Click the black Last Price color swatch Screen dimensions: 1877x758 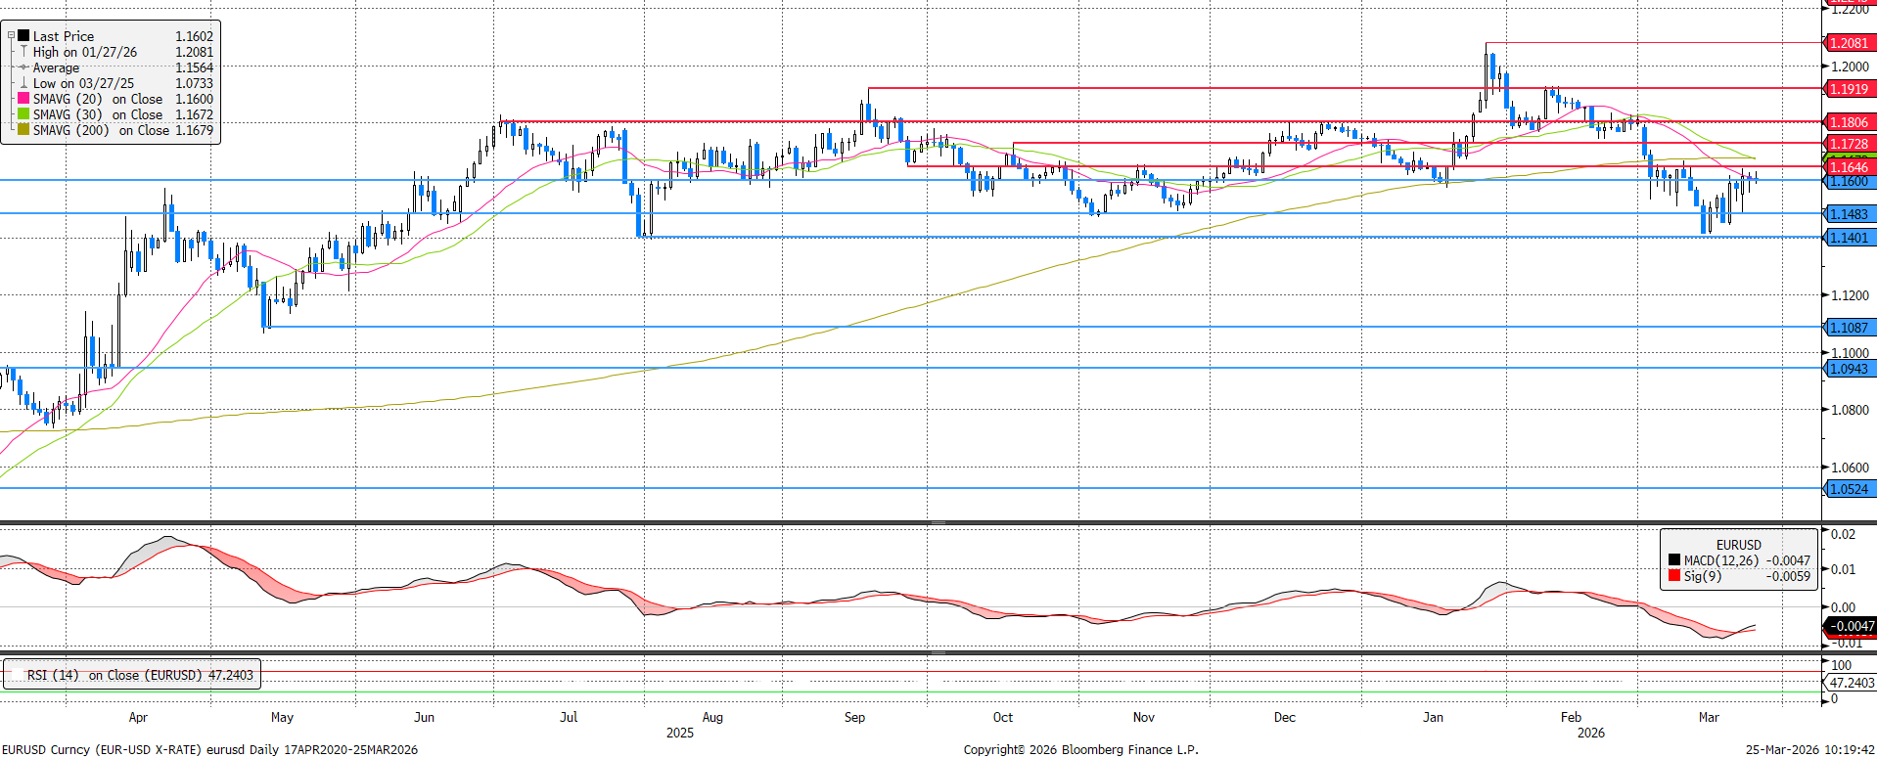pyautogui.click(x=23, y=36)
